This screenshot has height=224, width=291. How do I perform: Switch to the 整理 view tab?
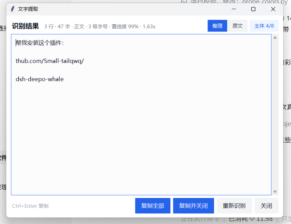pyautogui.click(x=217, y=26)
